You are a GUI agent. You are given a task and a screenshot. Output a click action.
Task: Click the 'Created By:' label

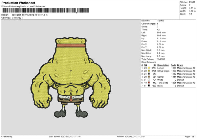(x=7, y=136)
